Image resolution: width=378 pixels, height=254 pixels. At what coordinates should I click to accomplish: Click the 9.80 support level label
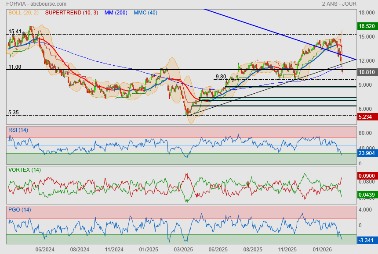221,77
